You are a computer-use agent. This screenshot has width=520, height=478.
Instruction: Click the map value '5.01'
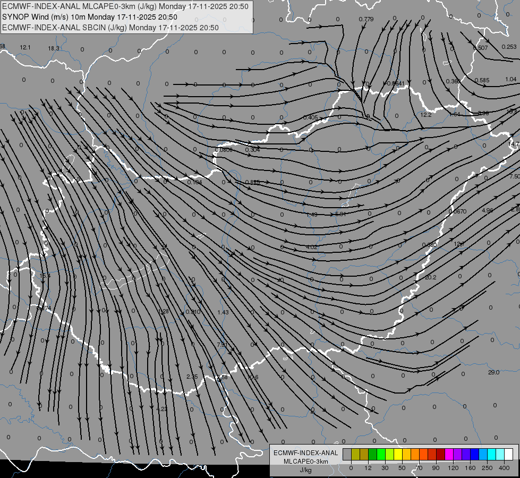pyautogui.click(x=340, y=214)
